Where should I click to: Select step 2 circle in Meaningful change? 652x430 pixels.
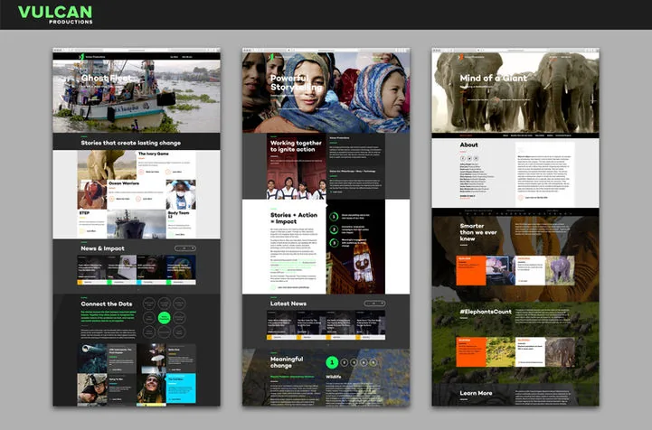point(345,362)
